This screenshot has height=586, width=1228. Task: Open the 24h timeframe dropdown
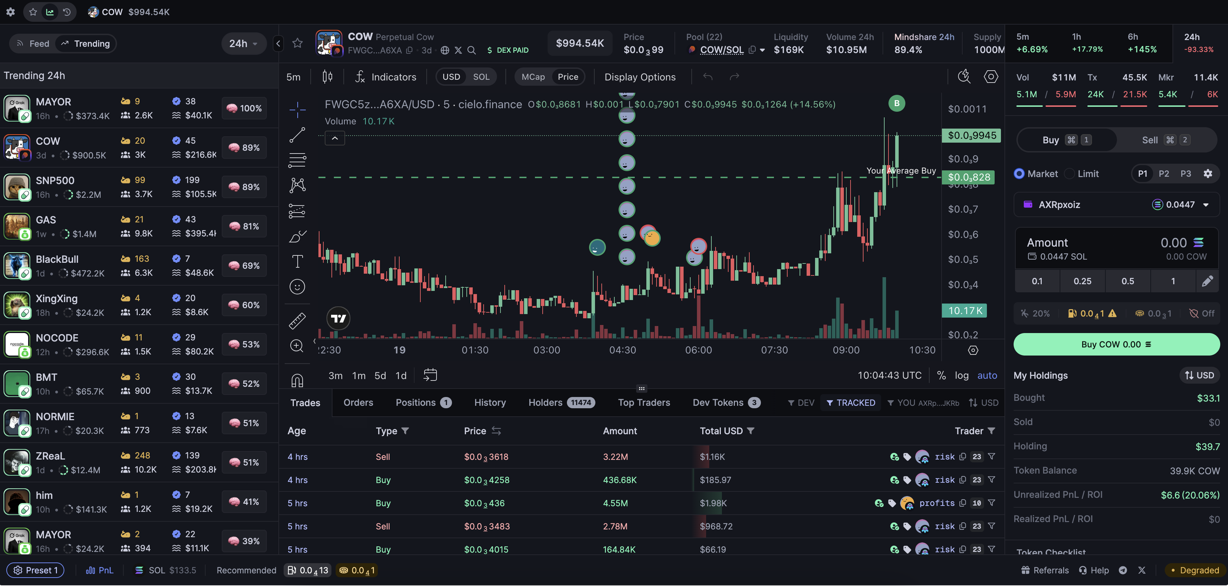coord(243,44)
